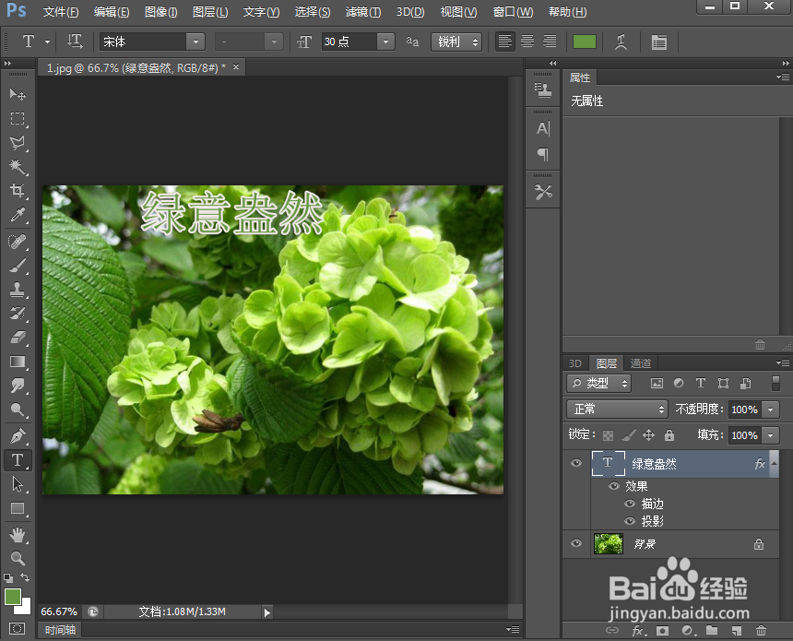Open the 时间轴 timeline panel

60,630
